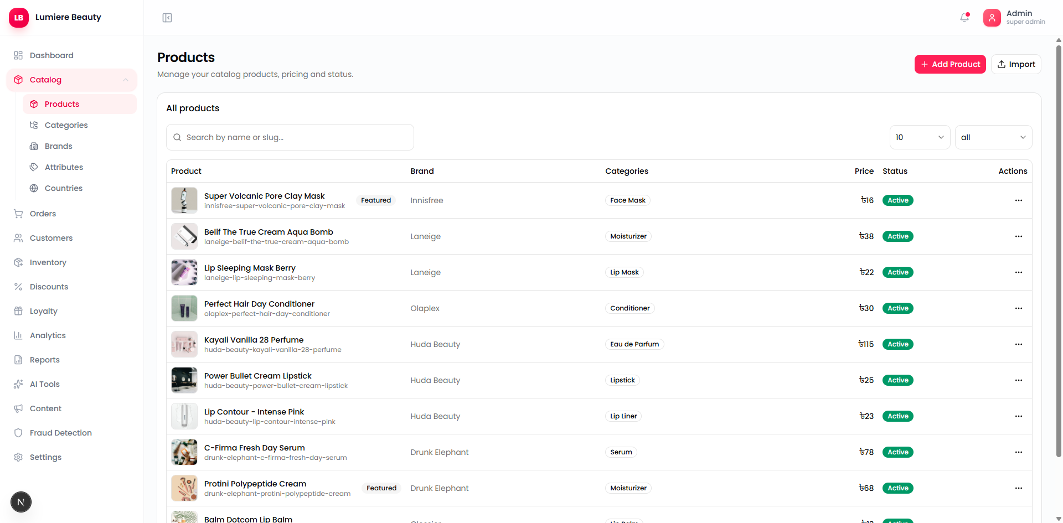Image resolution: width=1063 pixels, height=523 pixels.
Task: Open the C-Firma Fresh Day Serum product name
Action: tap(255, 448)
